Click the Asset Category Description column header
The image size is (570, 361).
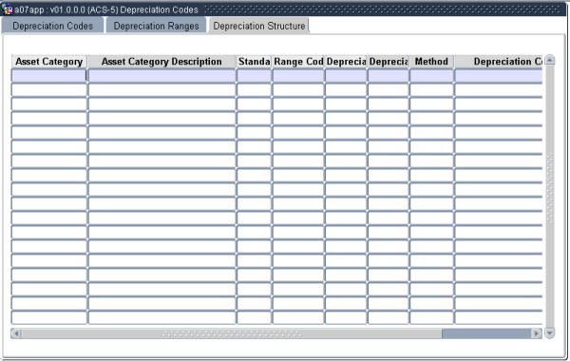pyautogui.click(x=161, y=62)
